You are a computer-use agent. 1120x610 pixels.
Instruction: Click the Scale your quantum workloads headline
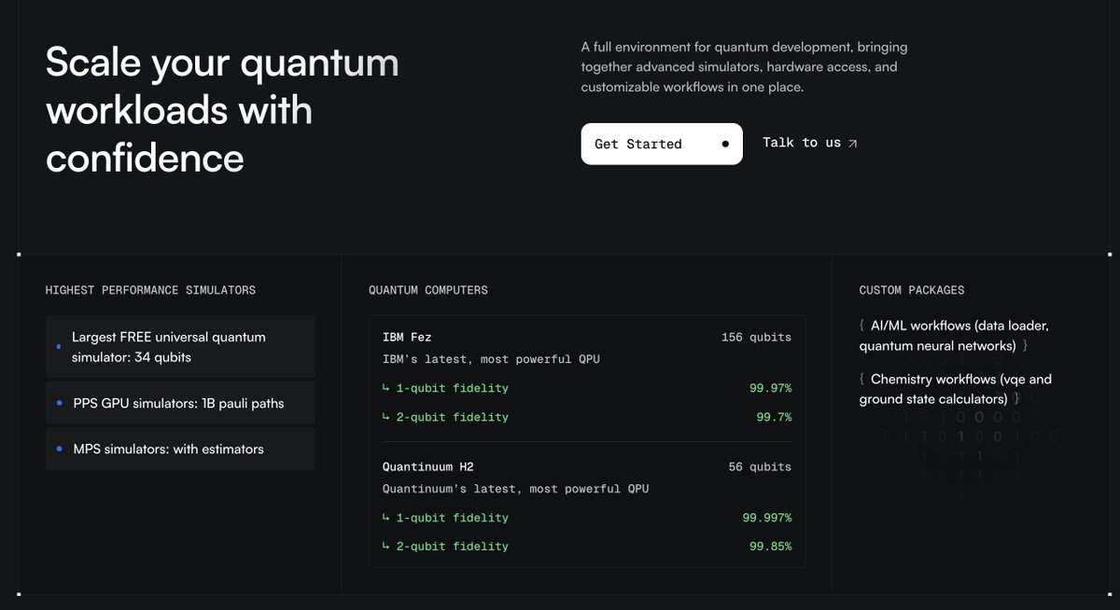point(222,110)
